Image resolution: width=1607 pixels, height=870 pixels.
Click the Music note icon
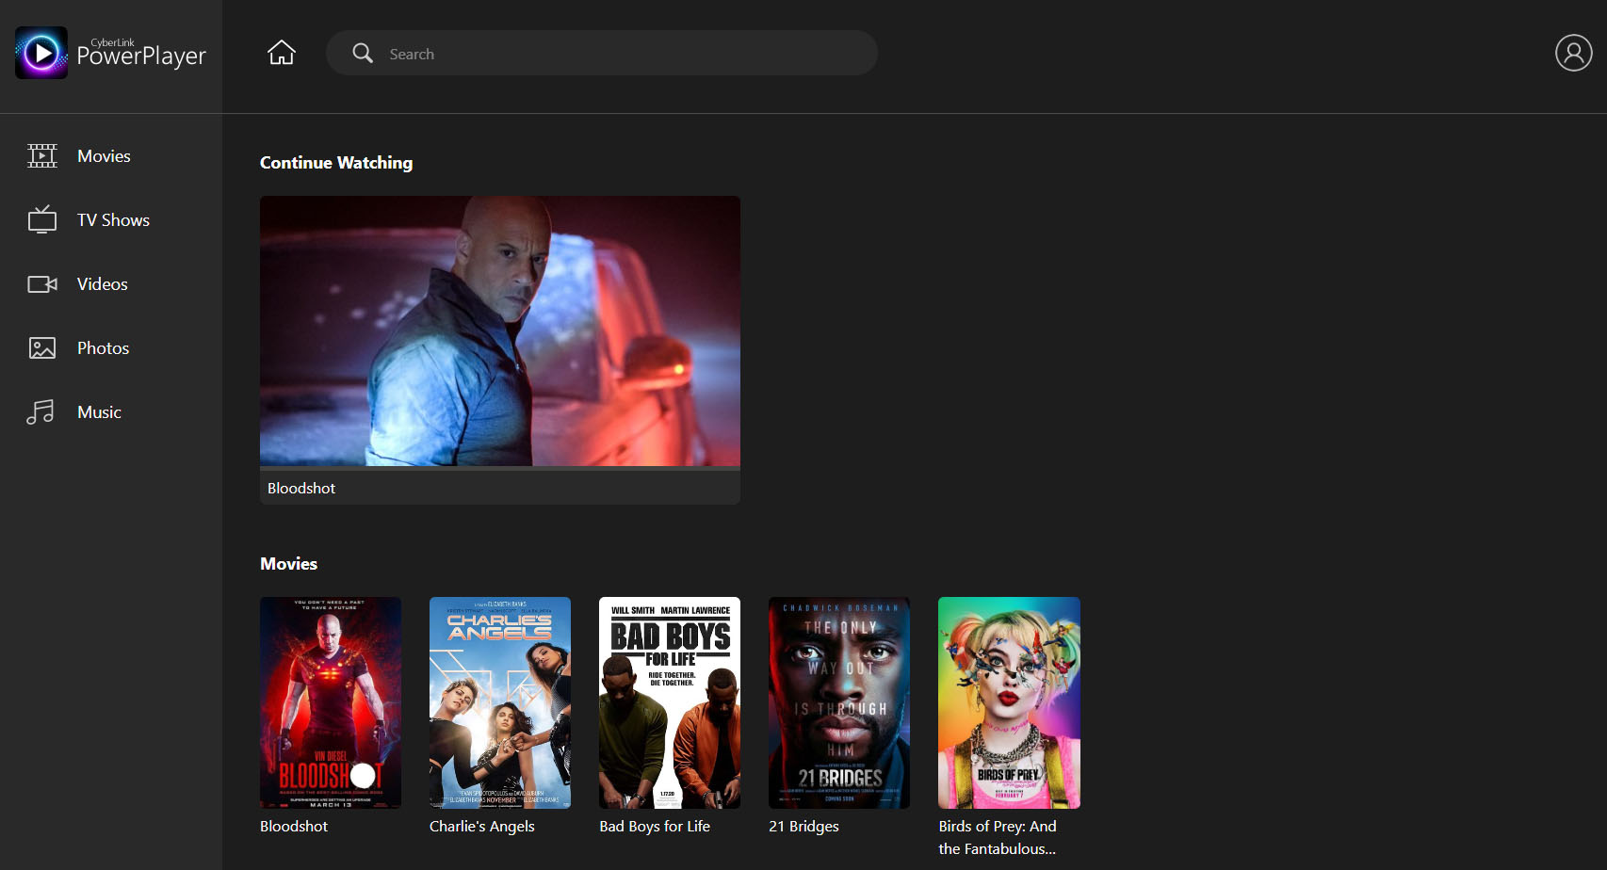coord(41,411)
